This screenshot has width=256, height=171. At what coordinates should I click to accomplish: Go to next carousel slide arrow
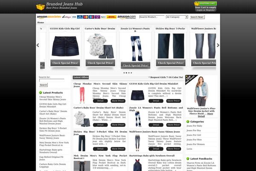(x=218, y=45)
